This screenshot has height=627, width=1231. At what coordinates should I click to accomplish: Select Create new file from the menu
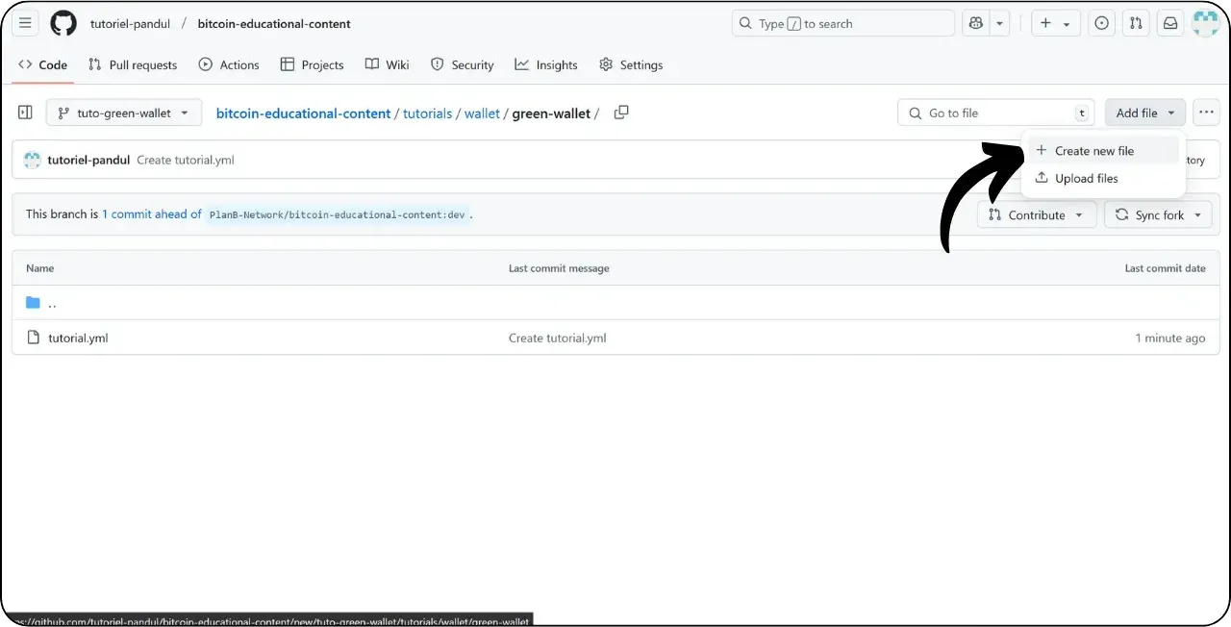1094,150
